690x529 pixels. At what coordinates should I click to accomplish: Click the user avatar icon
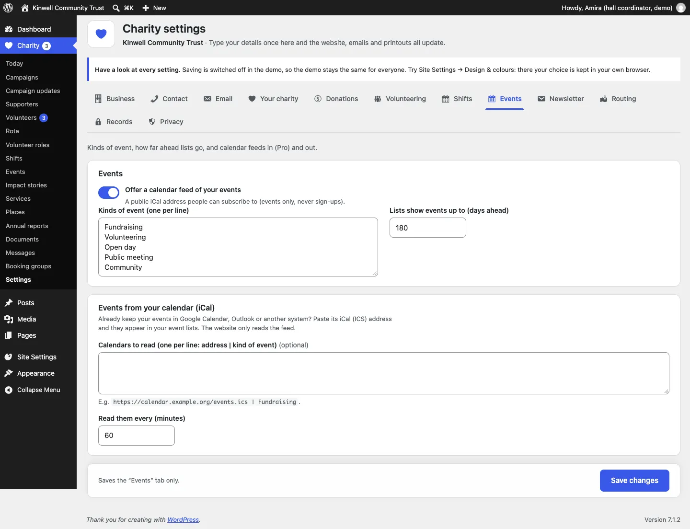[681, 8]
